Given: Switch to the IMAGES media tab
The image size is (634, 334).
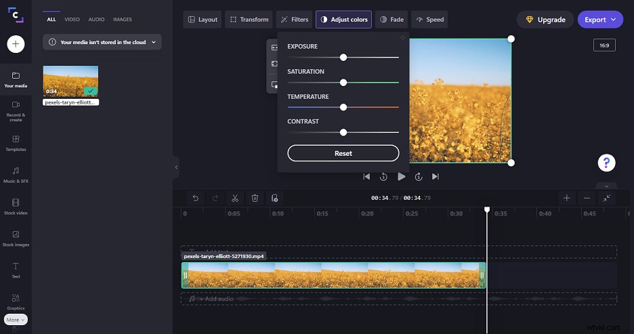Looking at the screenshot, I should click(123, 20).
